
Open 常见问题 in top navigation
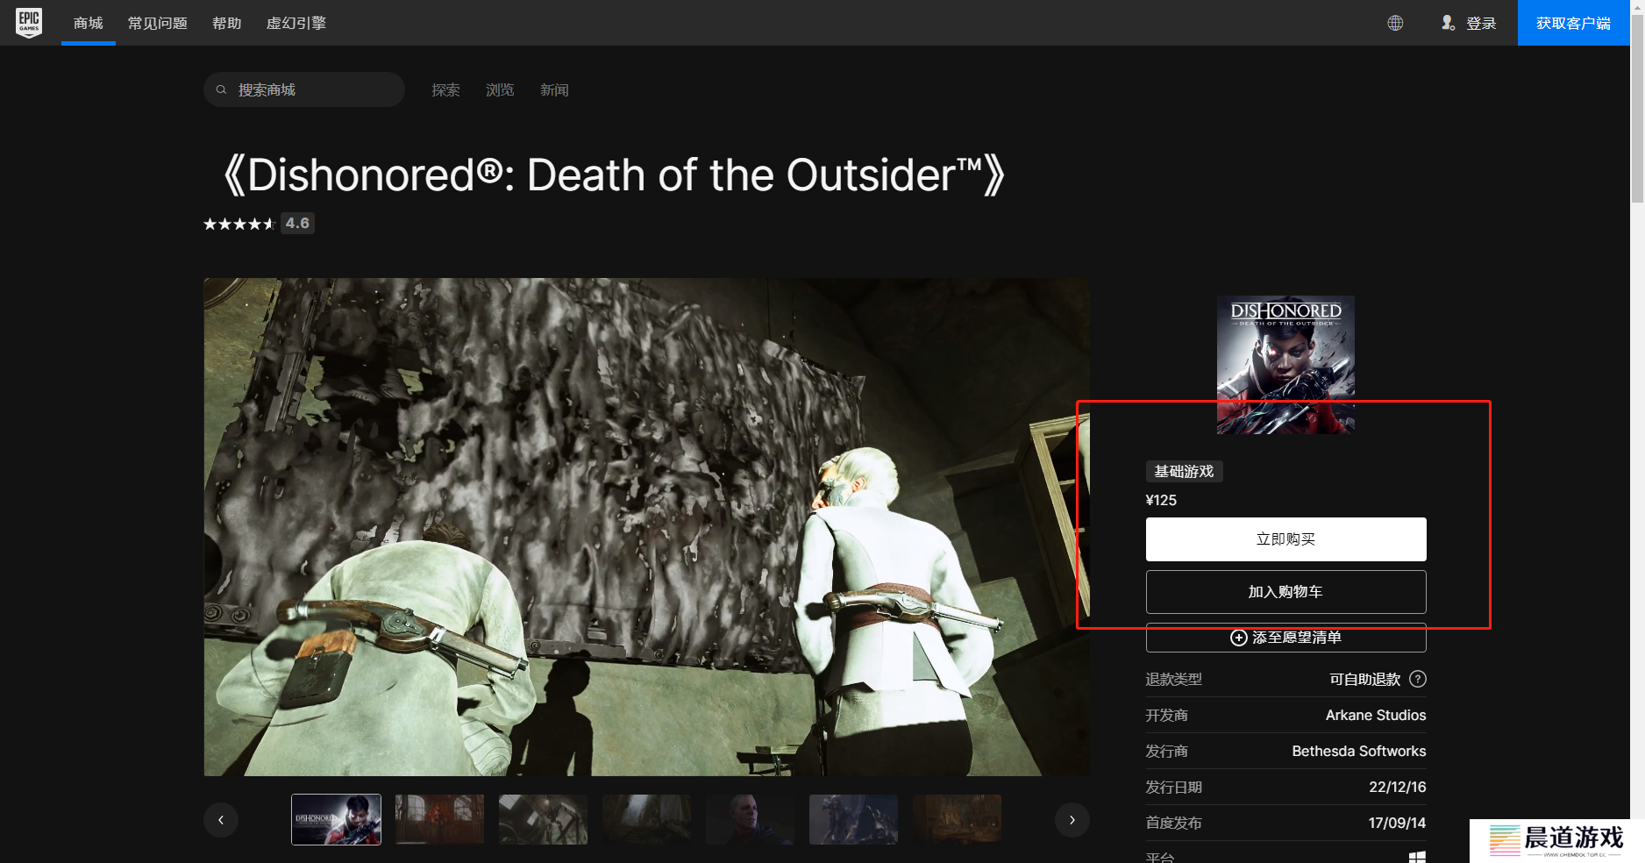[158, 23]
